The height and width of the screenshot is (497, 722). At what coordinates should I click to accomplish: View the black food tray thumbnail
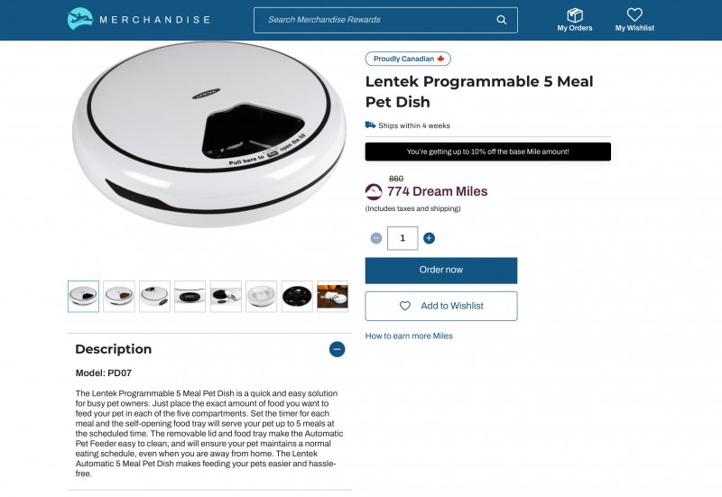pos(297,297)
